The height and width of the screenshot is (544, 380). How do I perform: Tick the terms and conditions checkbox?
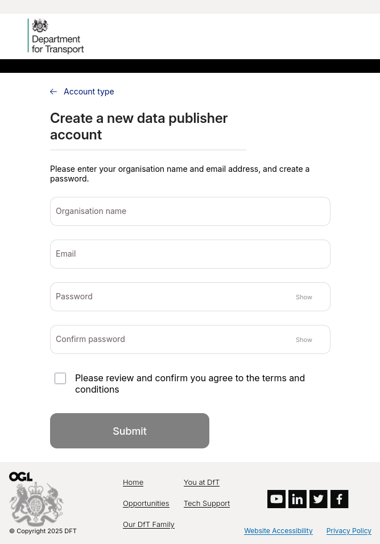coord(60,378)
